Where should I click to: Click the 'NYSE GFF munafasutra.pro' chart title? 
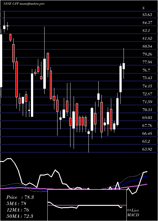tap(24, 4)
